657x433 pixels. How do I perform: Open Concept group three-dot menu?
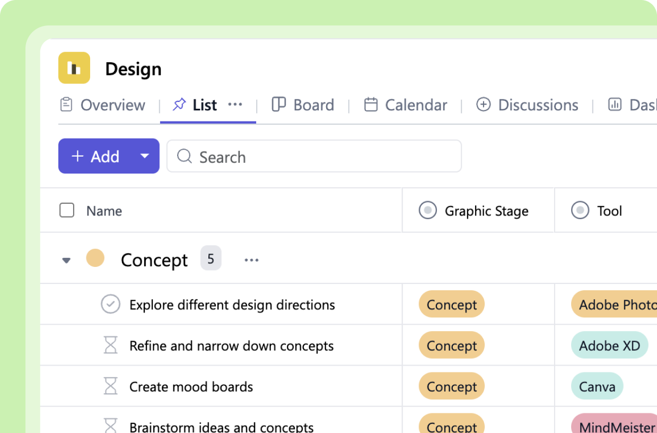251,260
